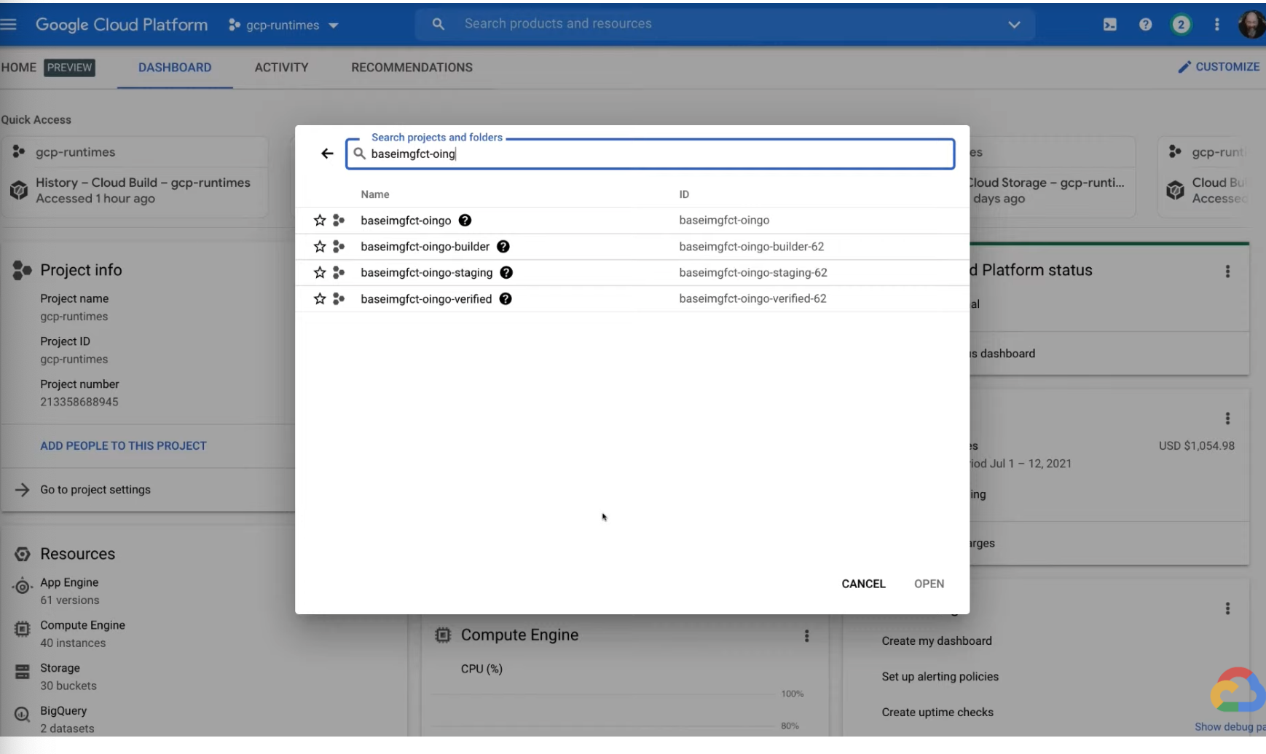Open the hamburger navigation menu
Viewport: 1266px width, 754px height.
pos(9,25)
